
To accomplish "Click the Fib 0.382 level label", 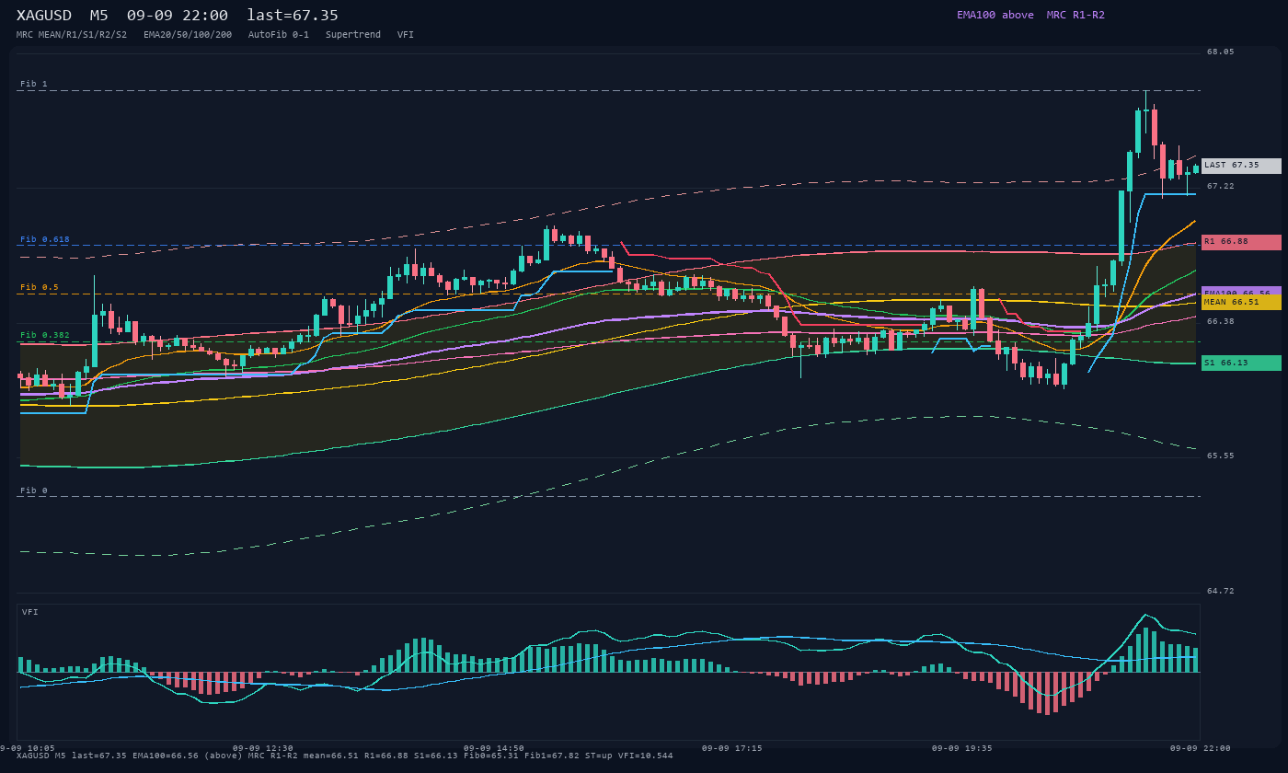I will [x=45, y=335].
